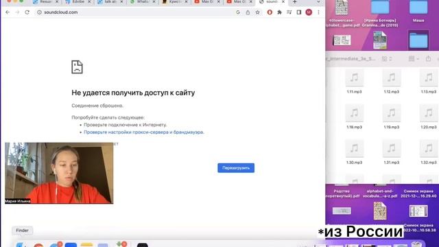Open the tab search chevron
This screenshot has height=247, width=439.
pyautogui.click(x=318, y=1)
